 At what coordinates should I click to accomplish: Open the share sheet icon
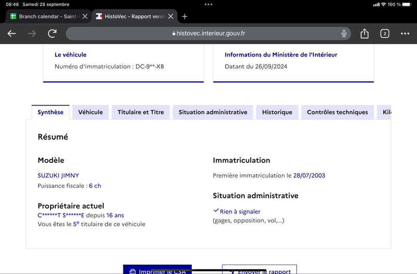pos(364,33)
